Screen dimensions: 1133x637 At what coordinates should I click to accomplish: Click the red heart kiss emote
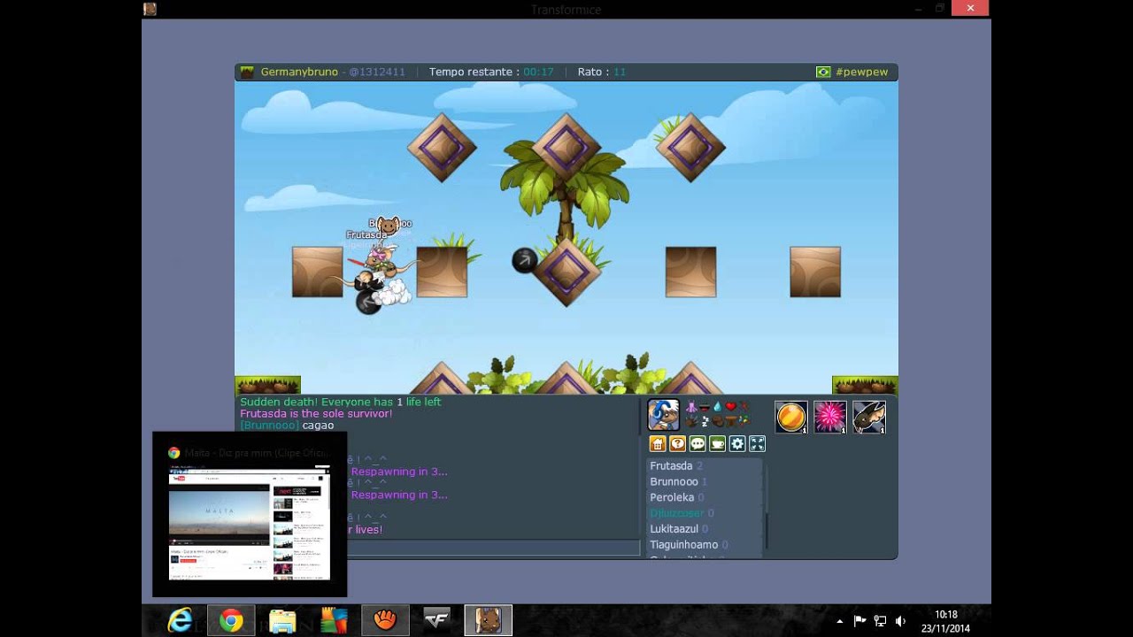[x=731, y=407]
